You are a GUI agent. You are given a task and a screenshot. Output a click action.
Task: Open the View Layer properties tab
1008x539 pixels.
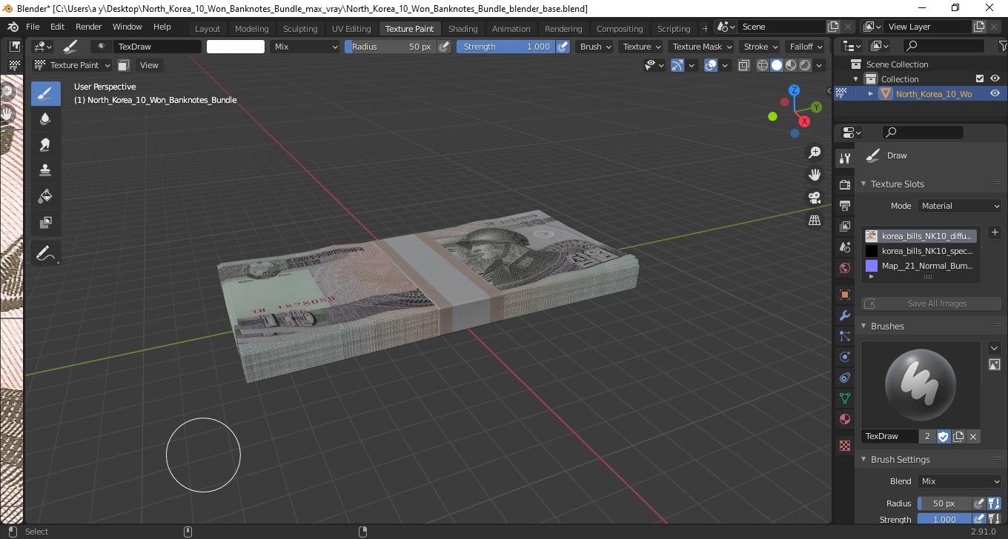pos(844,227)
